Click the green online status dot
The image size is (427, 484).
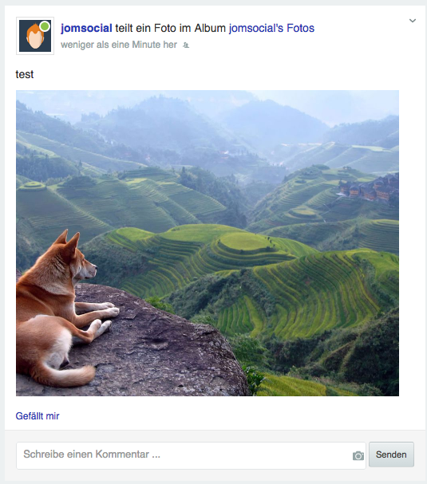pos(45,26)
